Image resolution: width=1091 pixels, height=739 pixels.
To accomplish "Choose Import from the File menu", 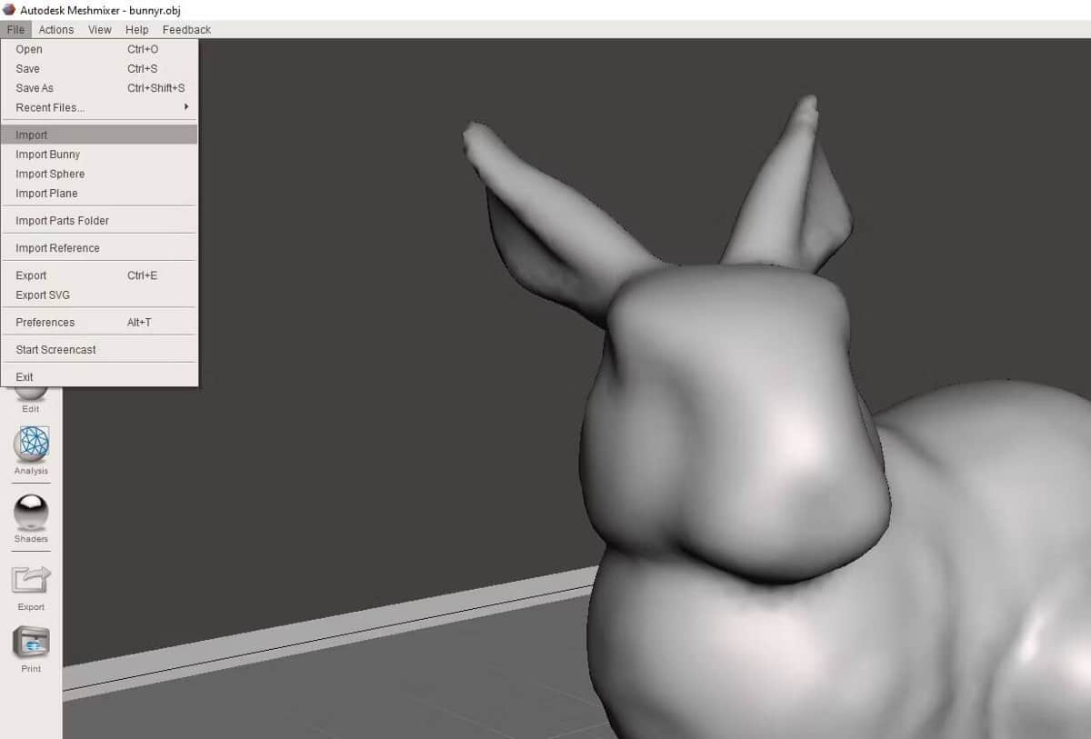I will coord(99,135).
